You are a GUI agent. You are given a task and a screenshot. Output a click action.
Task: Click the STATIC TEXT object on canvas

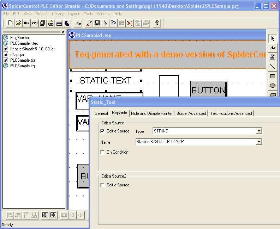106,81
